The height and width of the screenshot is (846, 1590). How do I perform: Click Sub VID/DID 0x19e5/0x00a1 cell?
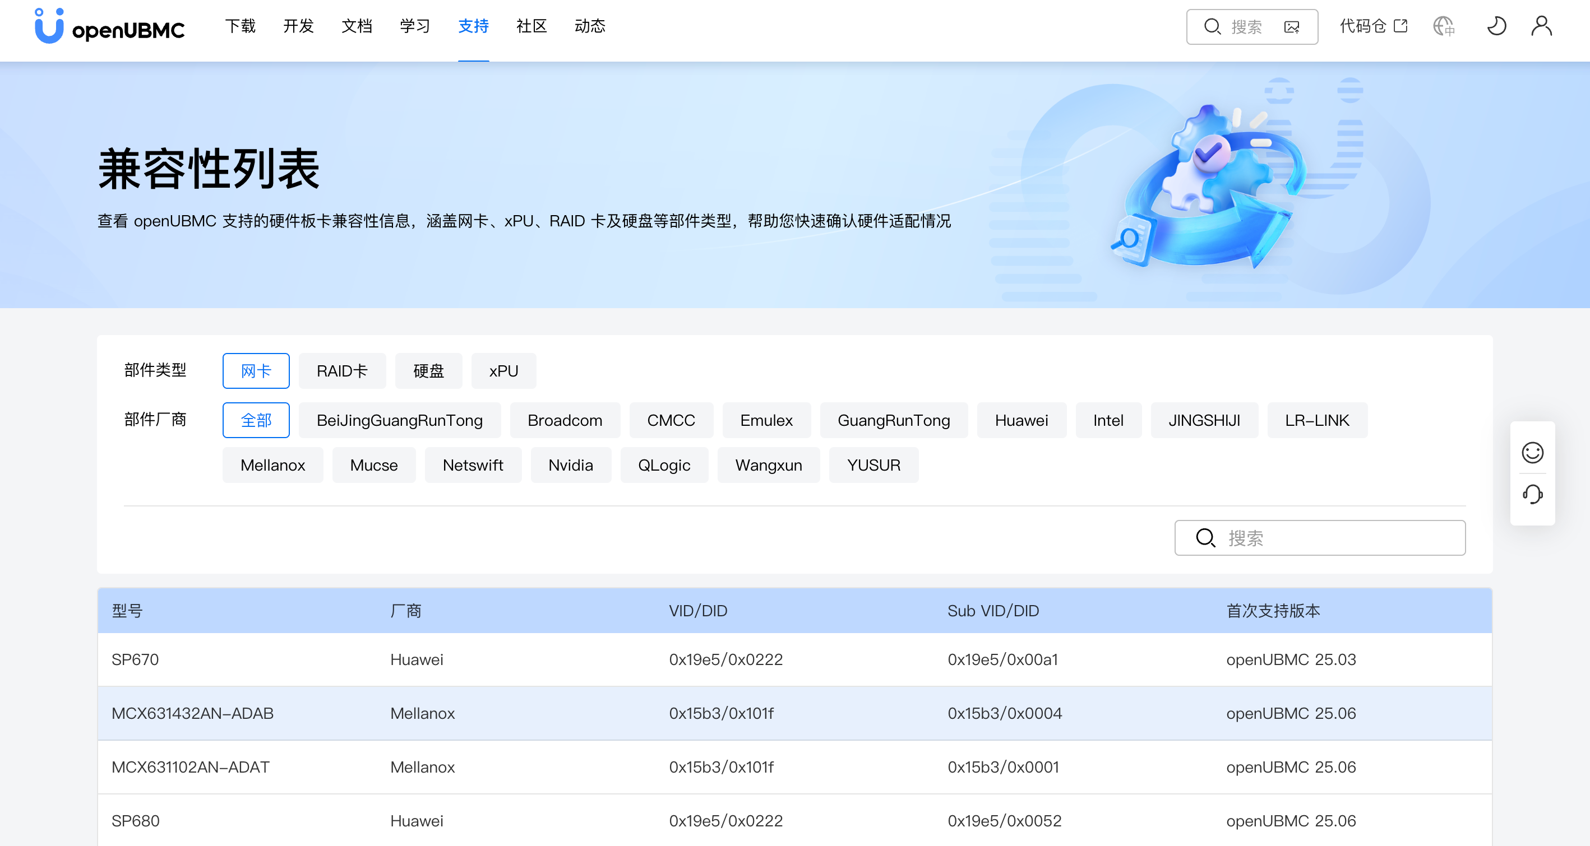[1003, 659]
